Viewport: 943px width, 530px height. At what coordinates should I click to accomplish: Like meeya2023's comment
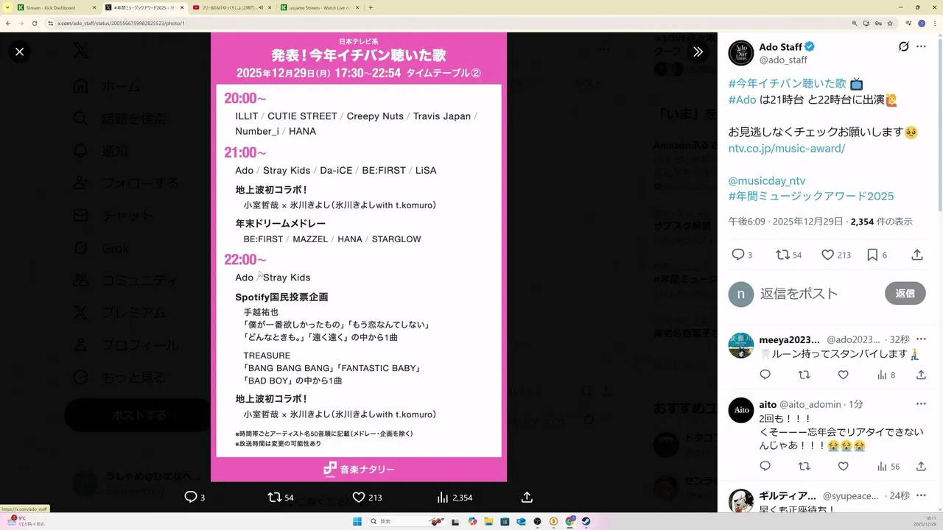pos(843,375)
